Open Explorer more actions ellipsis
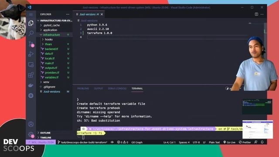The image size is (279, 157). tap(68, 14)
